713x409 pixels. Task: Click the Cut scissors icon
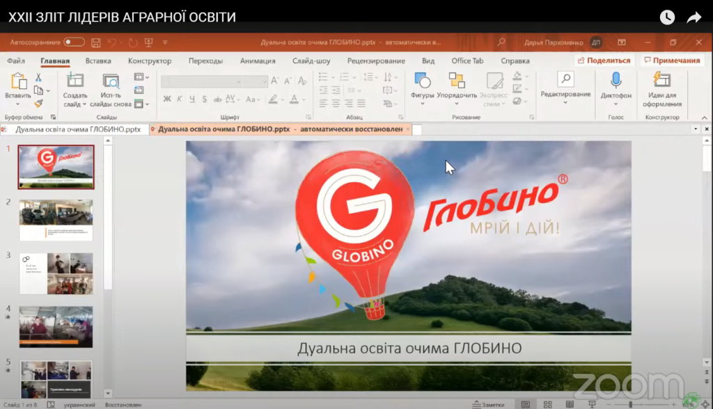coord(39,78)
